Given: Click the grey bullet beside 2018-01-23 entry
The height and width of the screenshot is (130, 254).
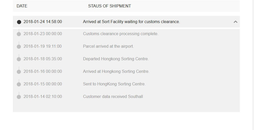Looking at the screenshot, I should point(19,34).
